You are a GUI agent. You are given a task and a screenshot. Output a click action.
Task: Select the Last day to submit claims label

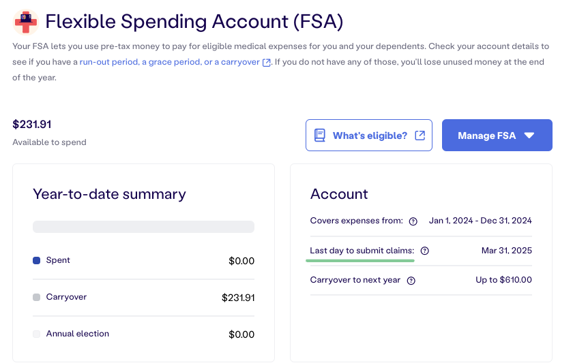click(x=362, y=251)
